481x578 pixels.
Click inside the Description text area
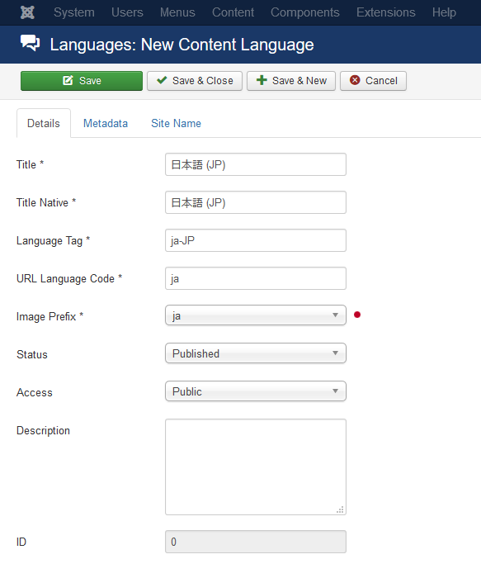pos(256,467)
